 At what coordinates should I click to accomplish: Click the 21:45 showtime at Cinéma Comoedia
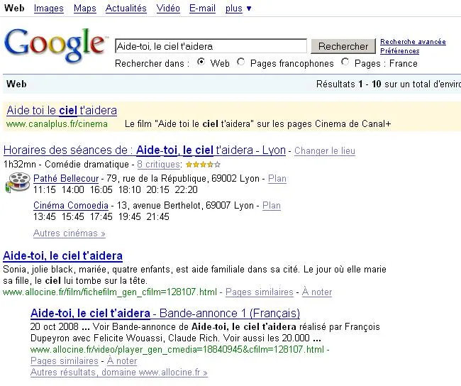(x=157, y=217)
